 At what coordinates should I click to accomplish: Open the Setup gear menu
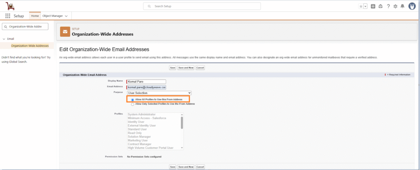395,6
